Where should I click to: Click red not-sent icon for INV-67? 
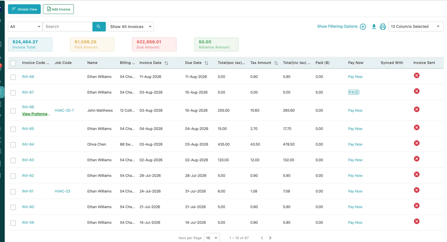[x=417, y=91]
